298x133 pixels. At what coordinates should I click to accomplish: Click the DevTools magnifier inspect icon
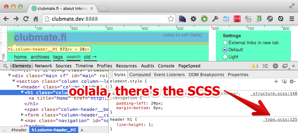click(x=6, y=66)
